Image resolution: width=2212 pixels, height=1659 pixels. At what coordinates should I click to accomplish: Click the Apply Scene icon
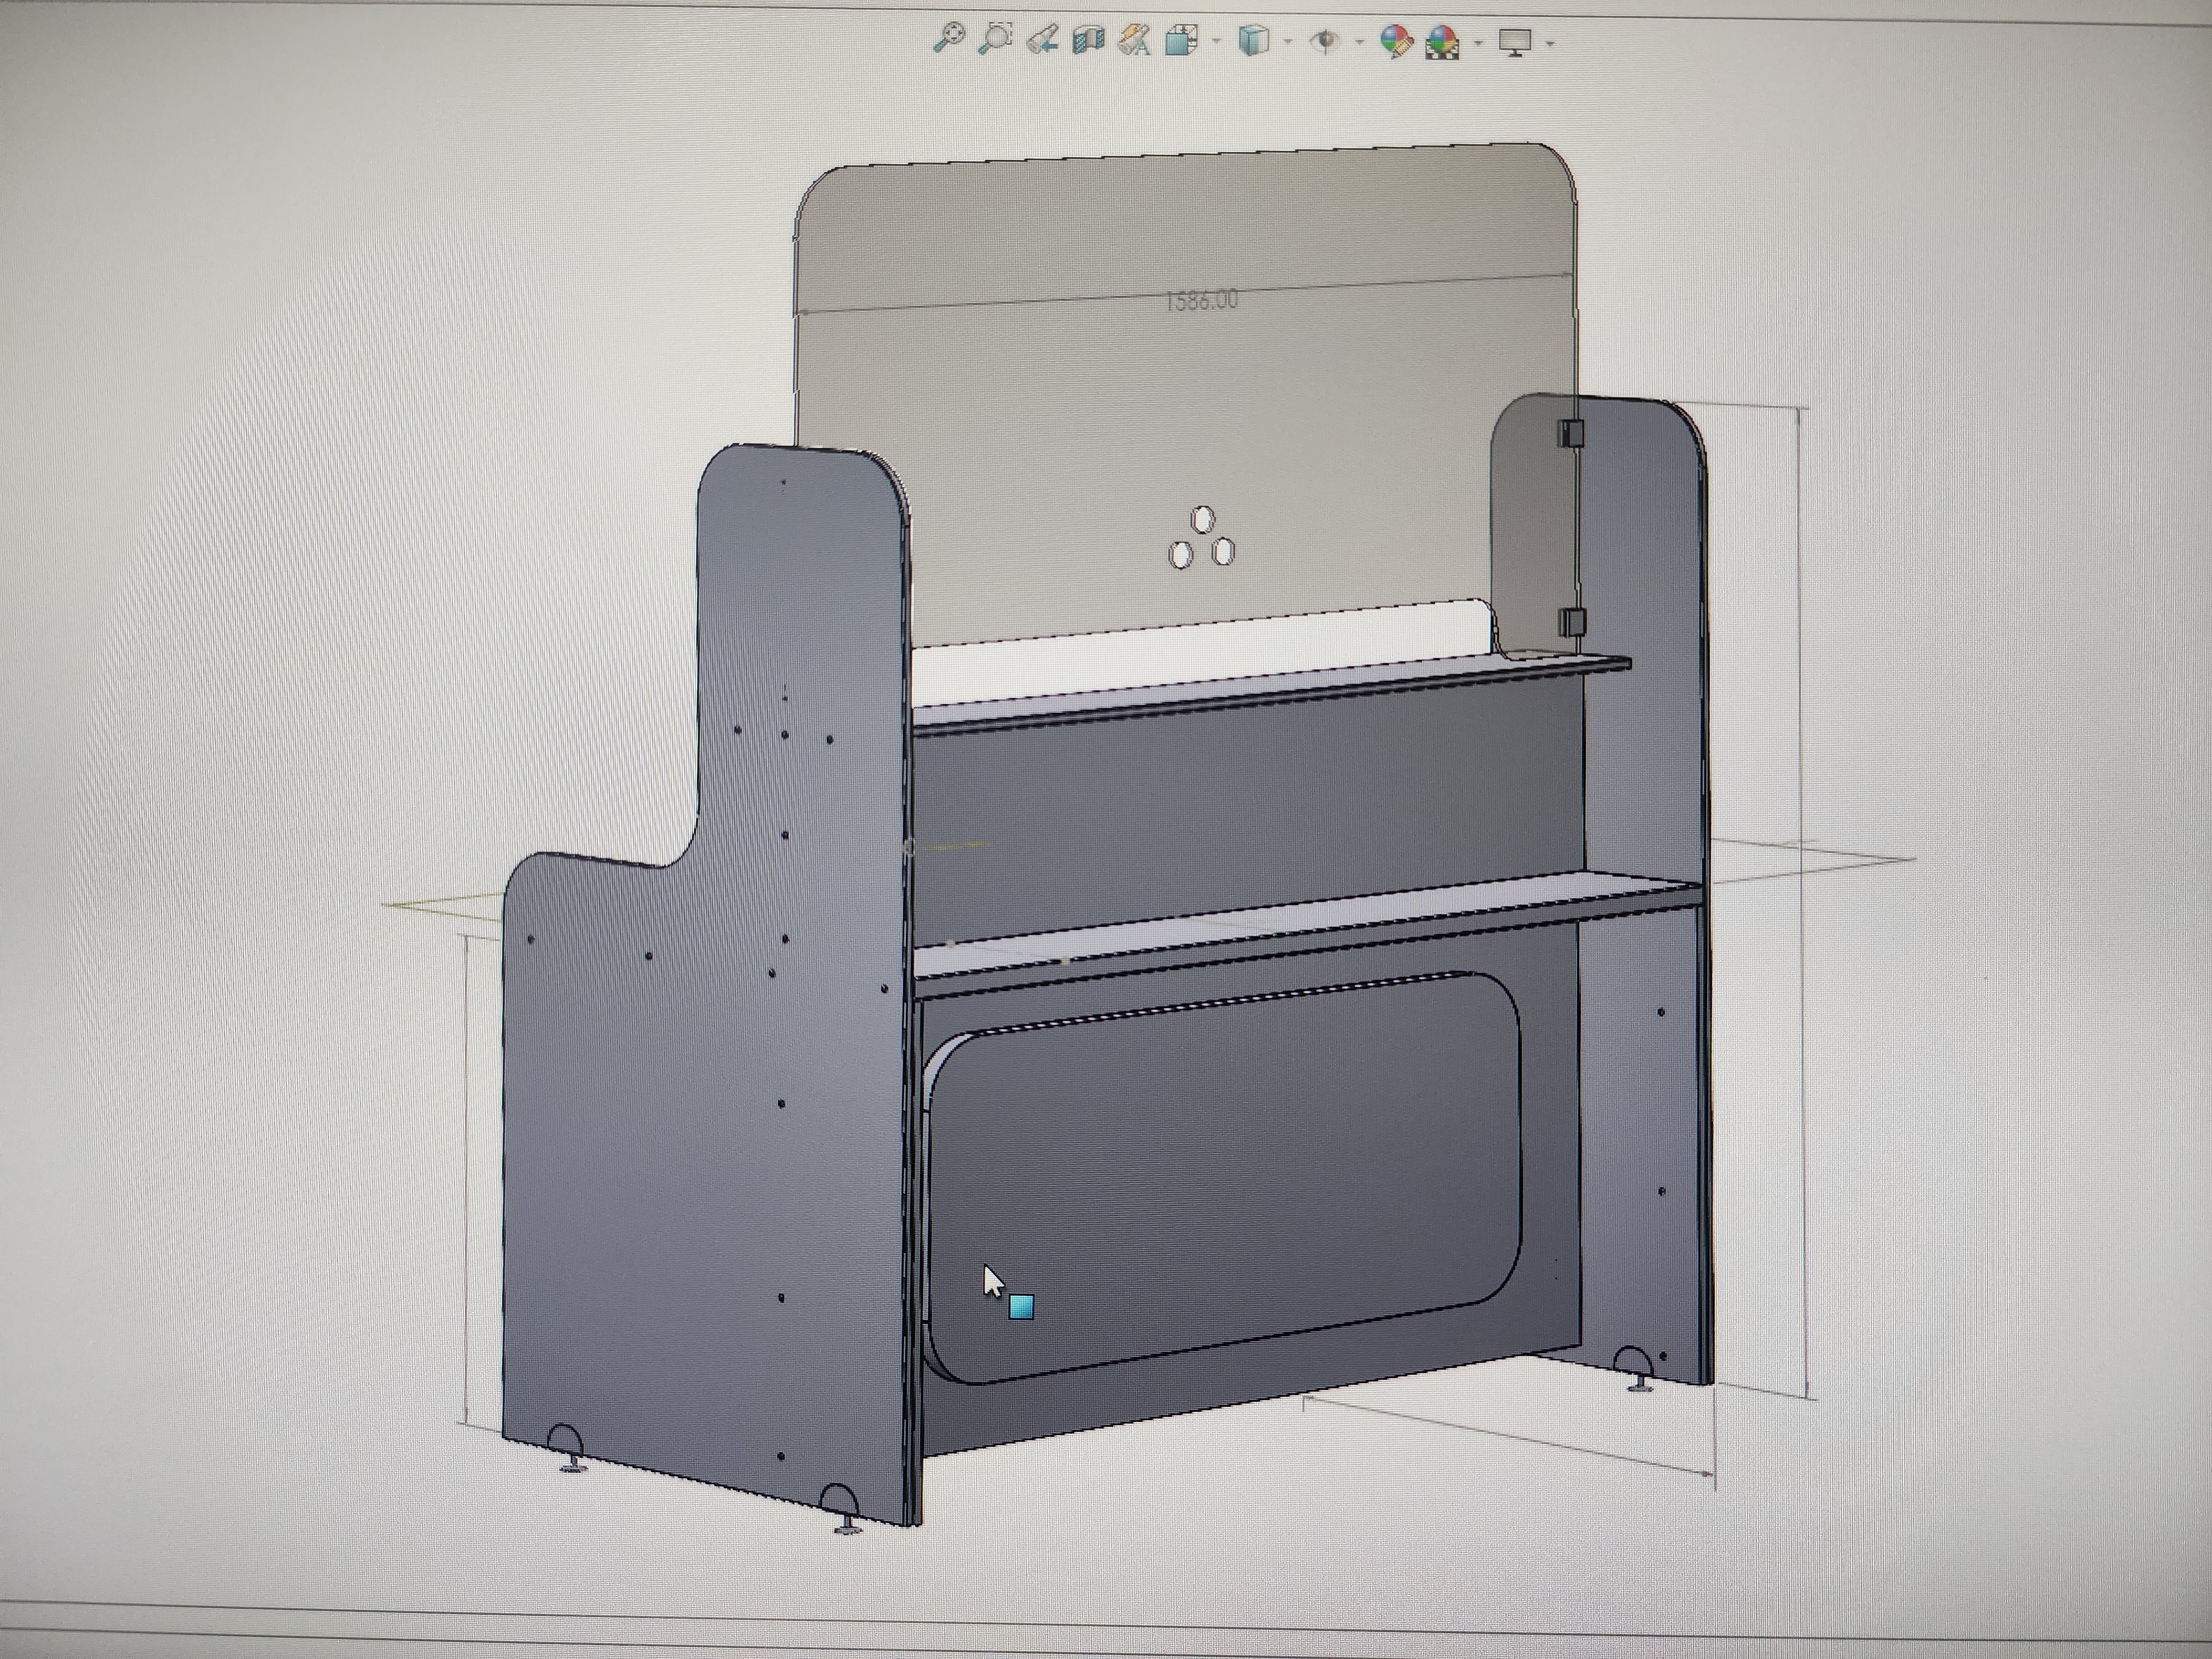1443,43
